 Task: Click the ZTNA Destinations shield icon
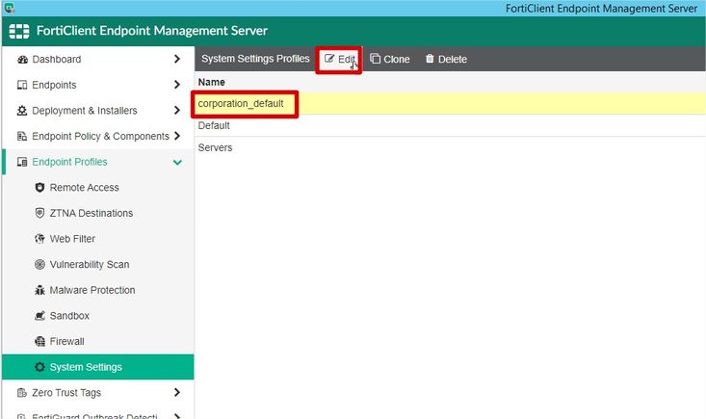(39, 213)
